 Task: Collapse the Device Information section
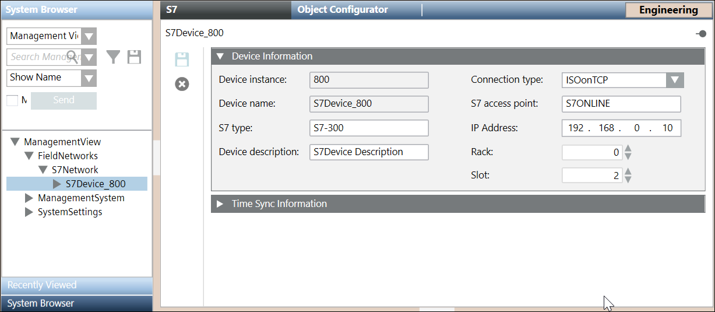(x=220, y=57)
